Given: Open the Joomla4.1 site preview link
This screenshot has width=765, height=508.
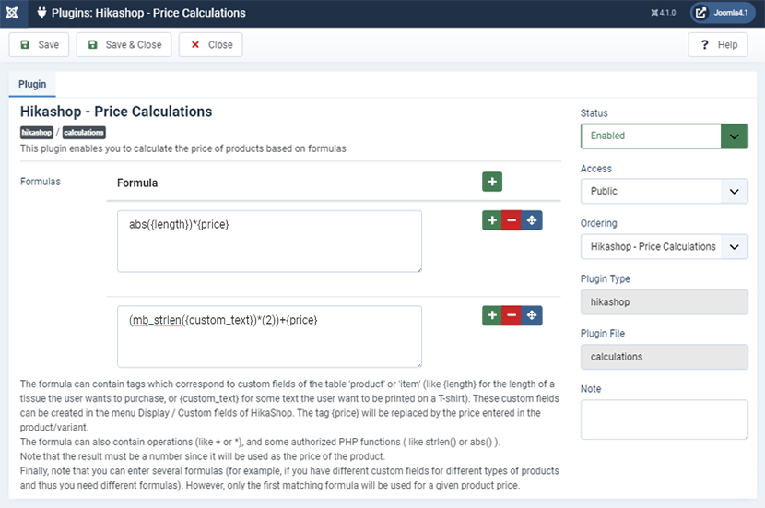Looking at the screenshot, I should 723,13.
